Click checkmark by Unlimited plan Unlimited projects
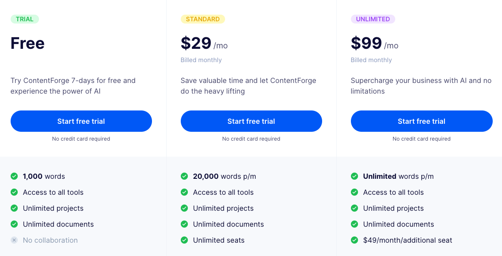 coord(354,208)
